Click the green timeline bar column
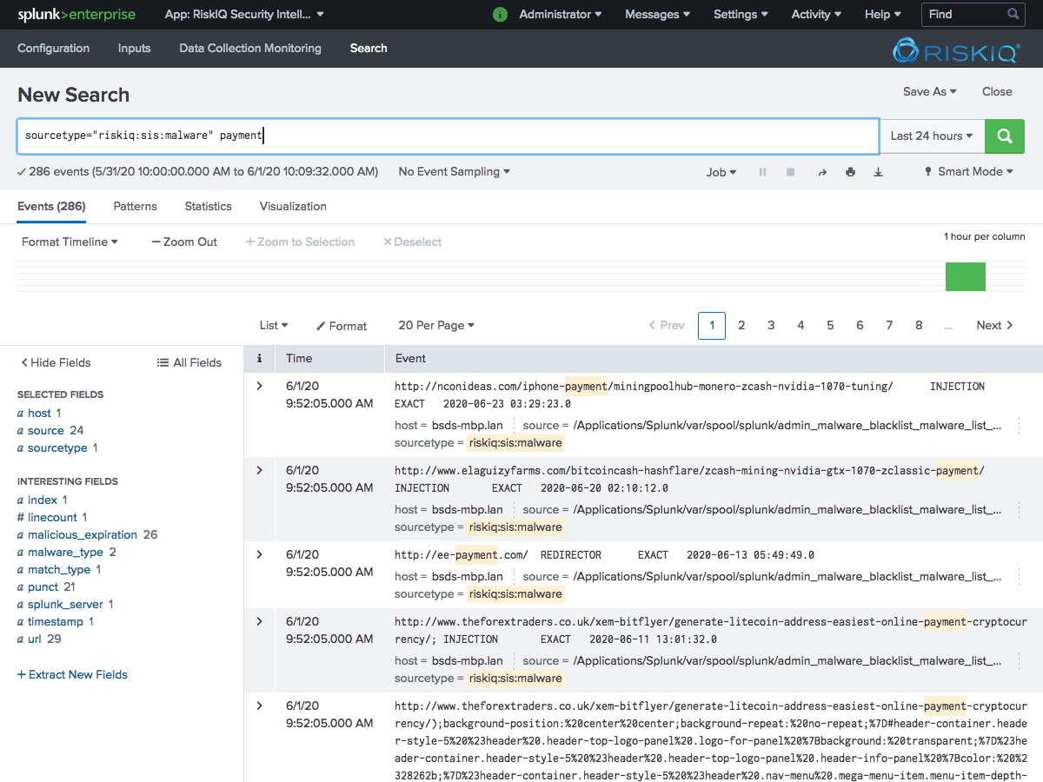This screenshot has width=1043, height=782. tap(965, 276)
